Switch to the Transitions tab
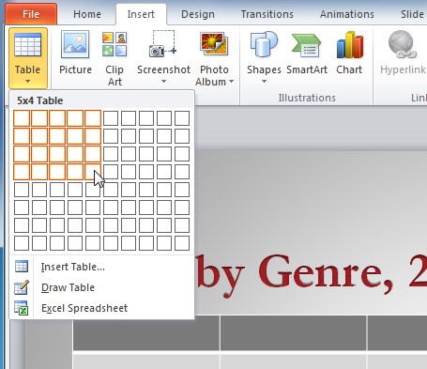427x369 pixels. pyautogui.click(x=267, y=14)
